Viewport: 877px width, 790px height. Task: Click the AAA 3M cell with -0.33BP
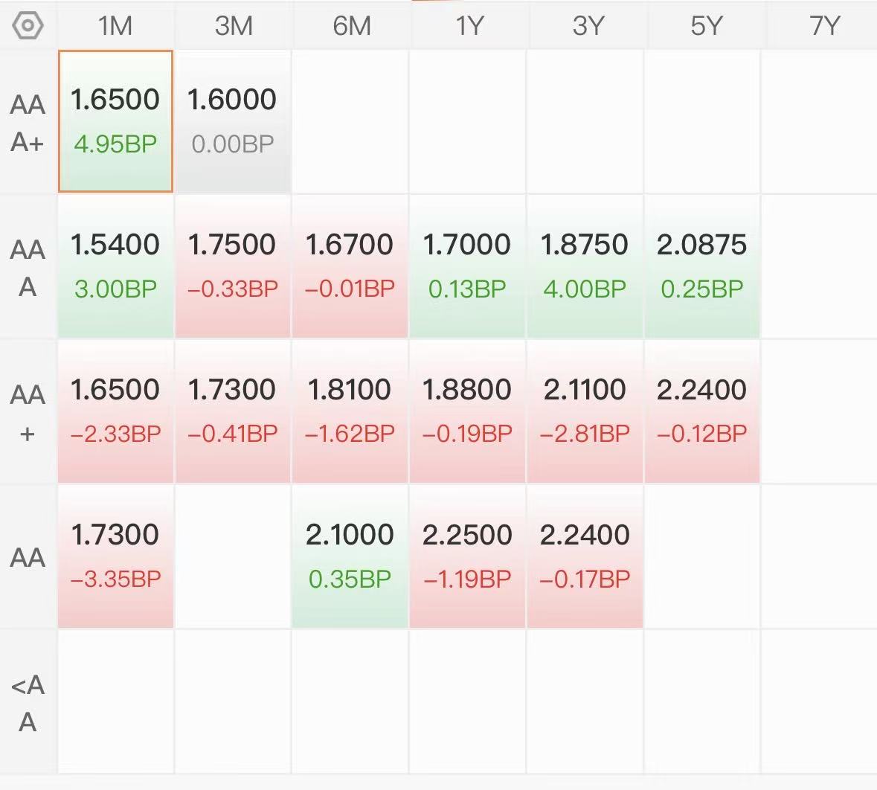coord(232,266)
